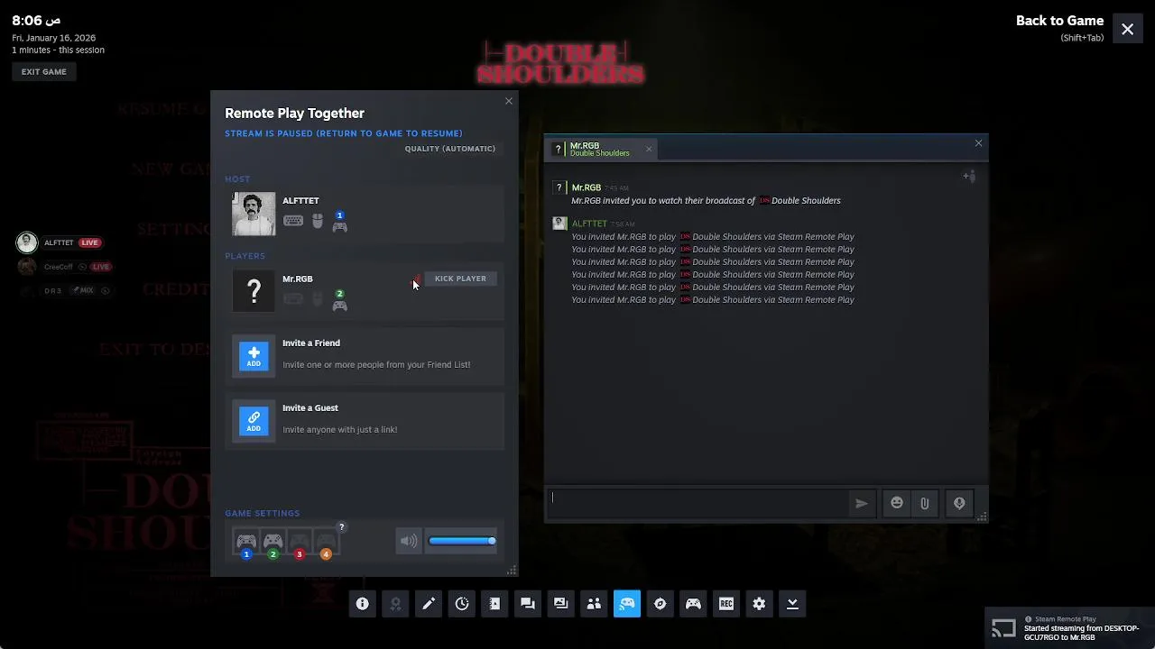Click Mr.RGB name in chat message header
Screen dimensions: 1155x649
[587, 187]
